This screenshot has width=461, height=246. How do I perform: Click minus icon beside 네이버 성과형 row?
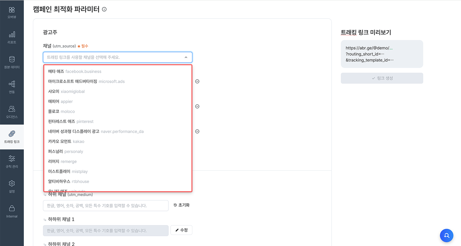click(197, 131)
